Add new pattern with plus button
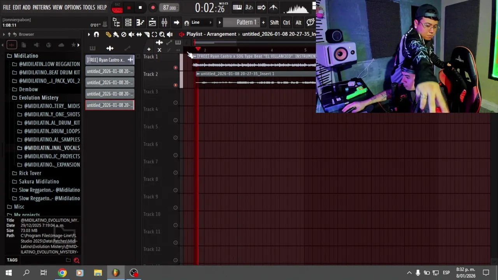This screenshot has height=280, width=498. [x=263, y=23]
